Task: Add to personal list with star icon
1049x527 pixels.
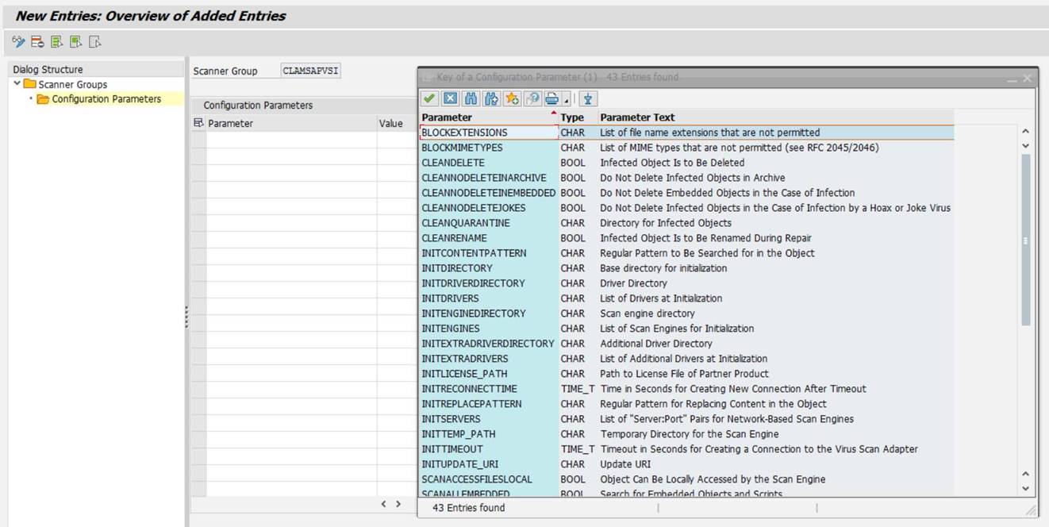Action: [x=512, y=98]
